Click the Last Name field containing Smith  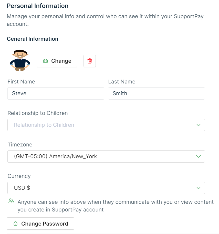pyautogui.click(x=156, y=93)
